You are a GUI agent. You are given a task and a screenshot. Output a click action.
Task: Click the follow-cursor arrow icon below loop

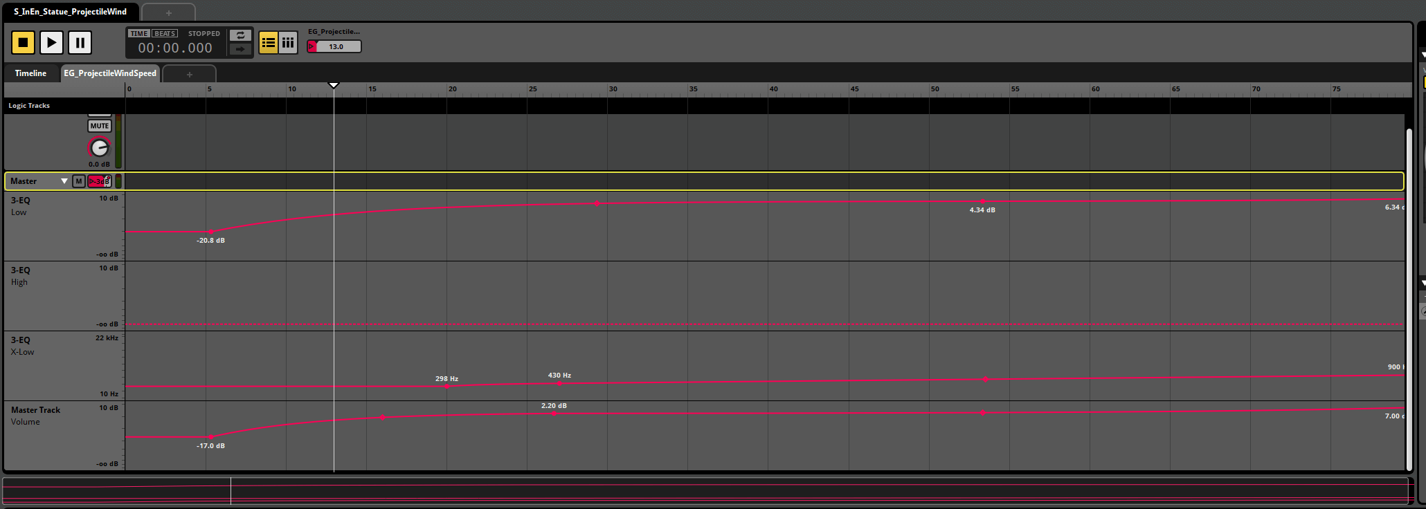240,49
